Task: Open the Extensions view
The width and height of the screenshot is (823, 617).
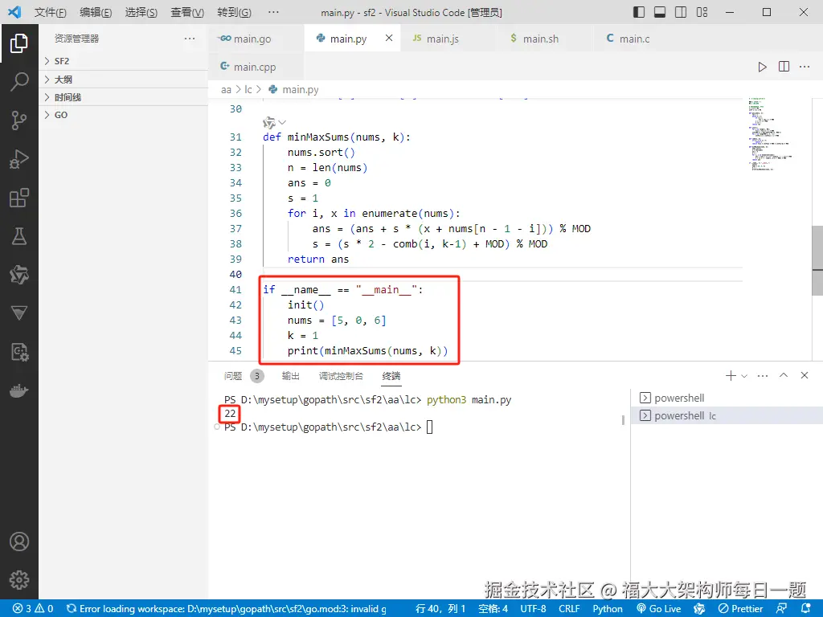Action: [x=19, y=198]
